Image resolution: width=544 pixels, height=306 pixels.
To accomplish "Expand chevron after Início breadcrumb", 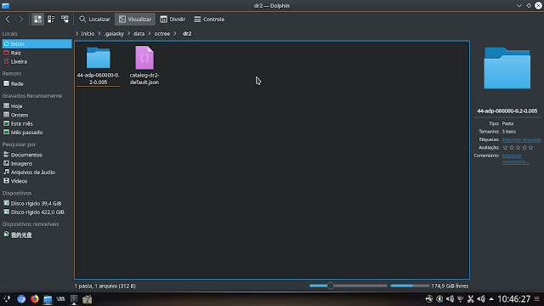I will coord(99,34).
